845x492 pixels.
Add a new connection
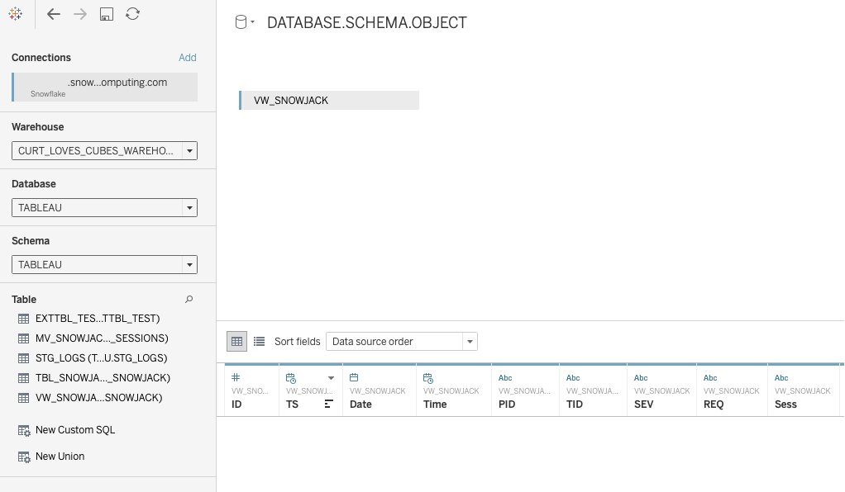188,58
